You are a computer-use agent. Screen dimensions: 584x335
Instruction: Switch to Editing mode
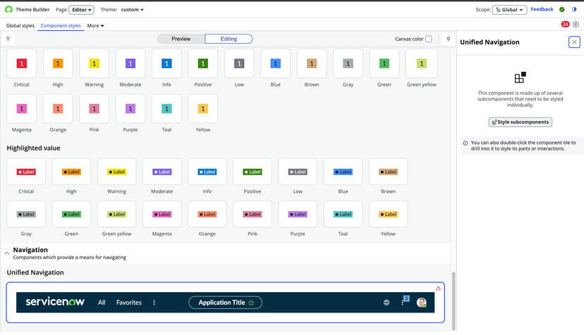[229, 39]
